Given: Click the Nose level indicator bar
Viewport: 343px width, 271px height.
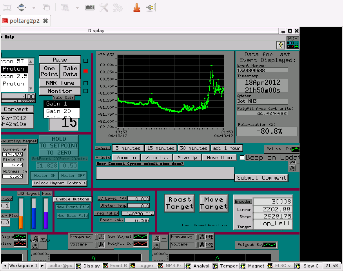Looking at the screenshot, I should (46, 213).
